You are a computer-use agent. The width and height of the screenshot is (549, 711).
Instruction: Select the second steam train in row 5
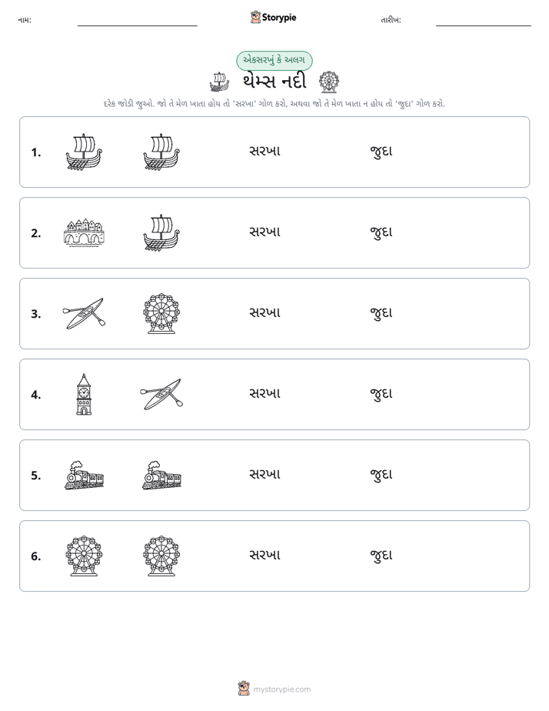[x=161, y=475]
